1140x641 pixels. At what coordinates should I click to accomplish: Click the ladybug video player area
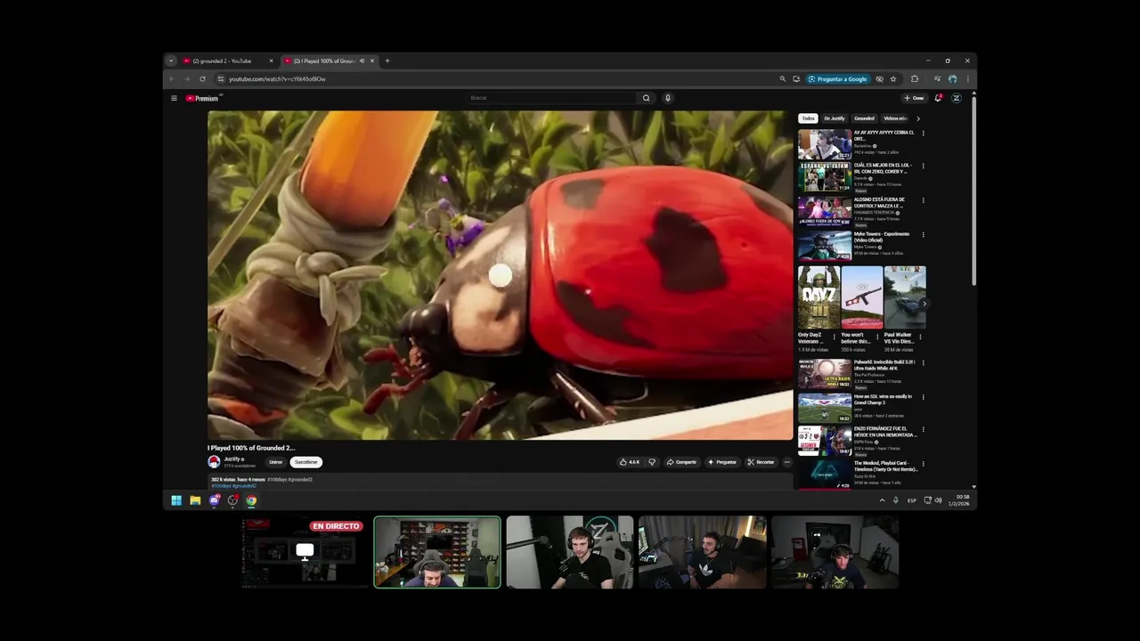click(500, 275)
